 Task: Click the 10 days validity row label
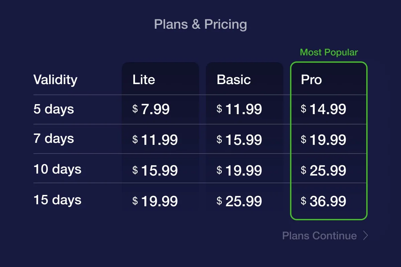coord(57,169)
